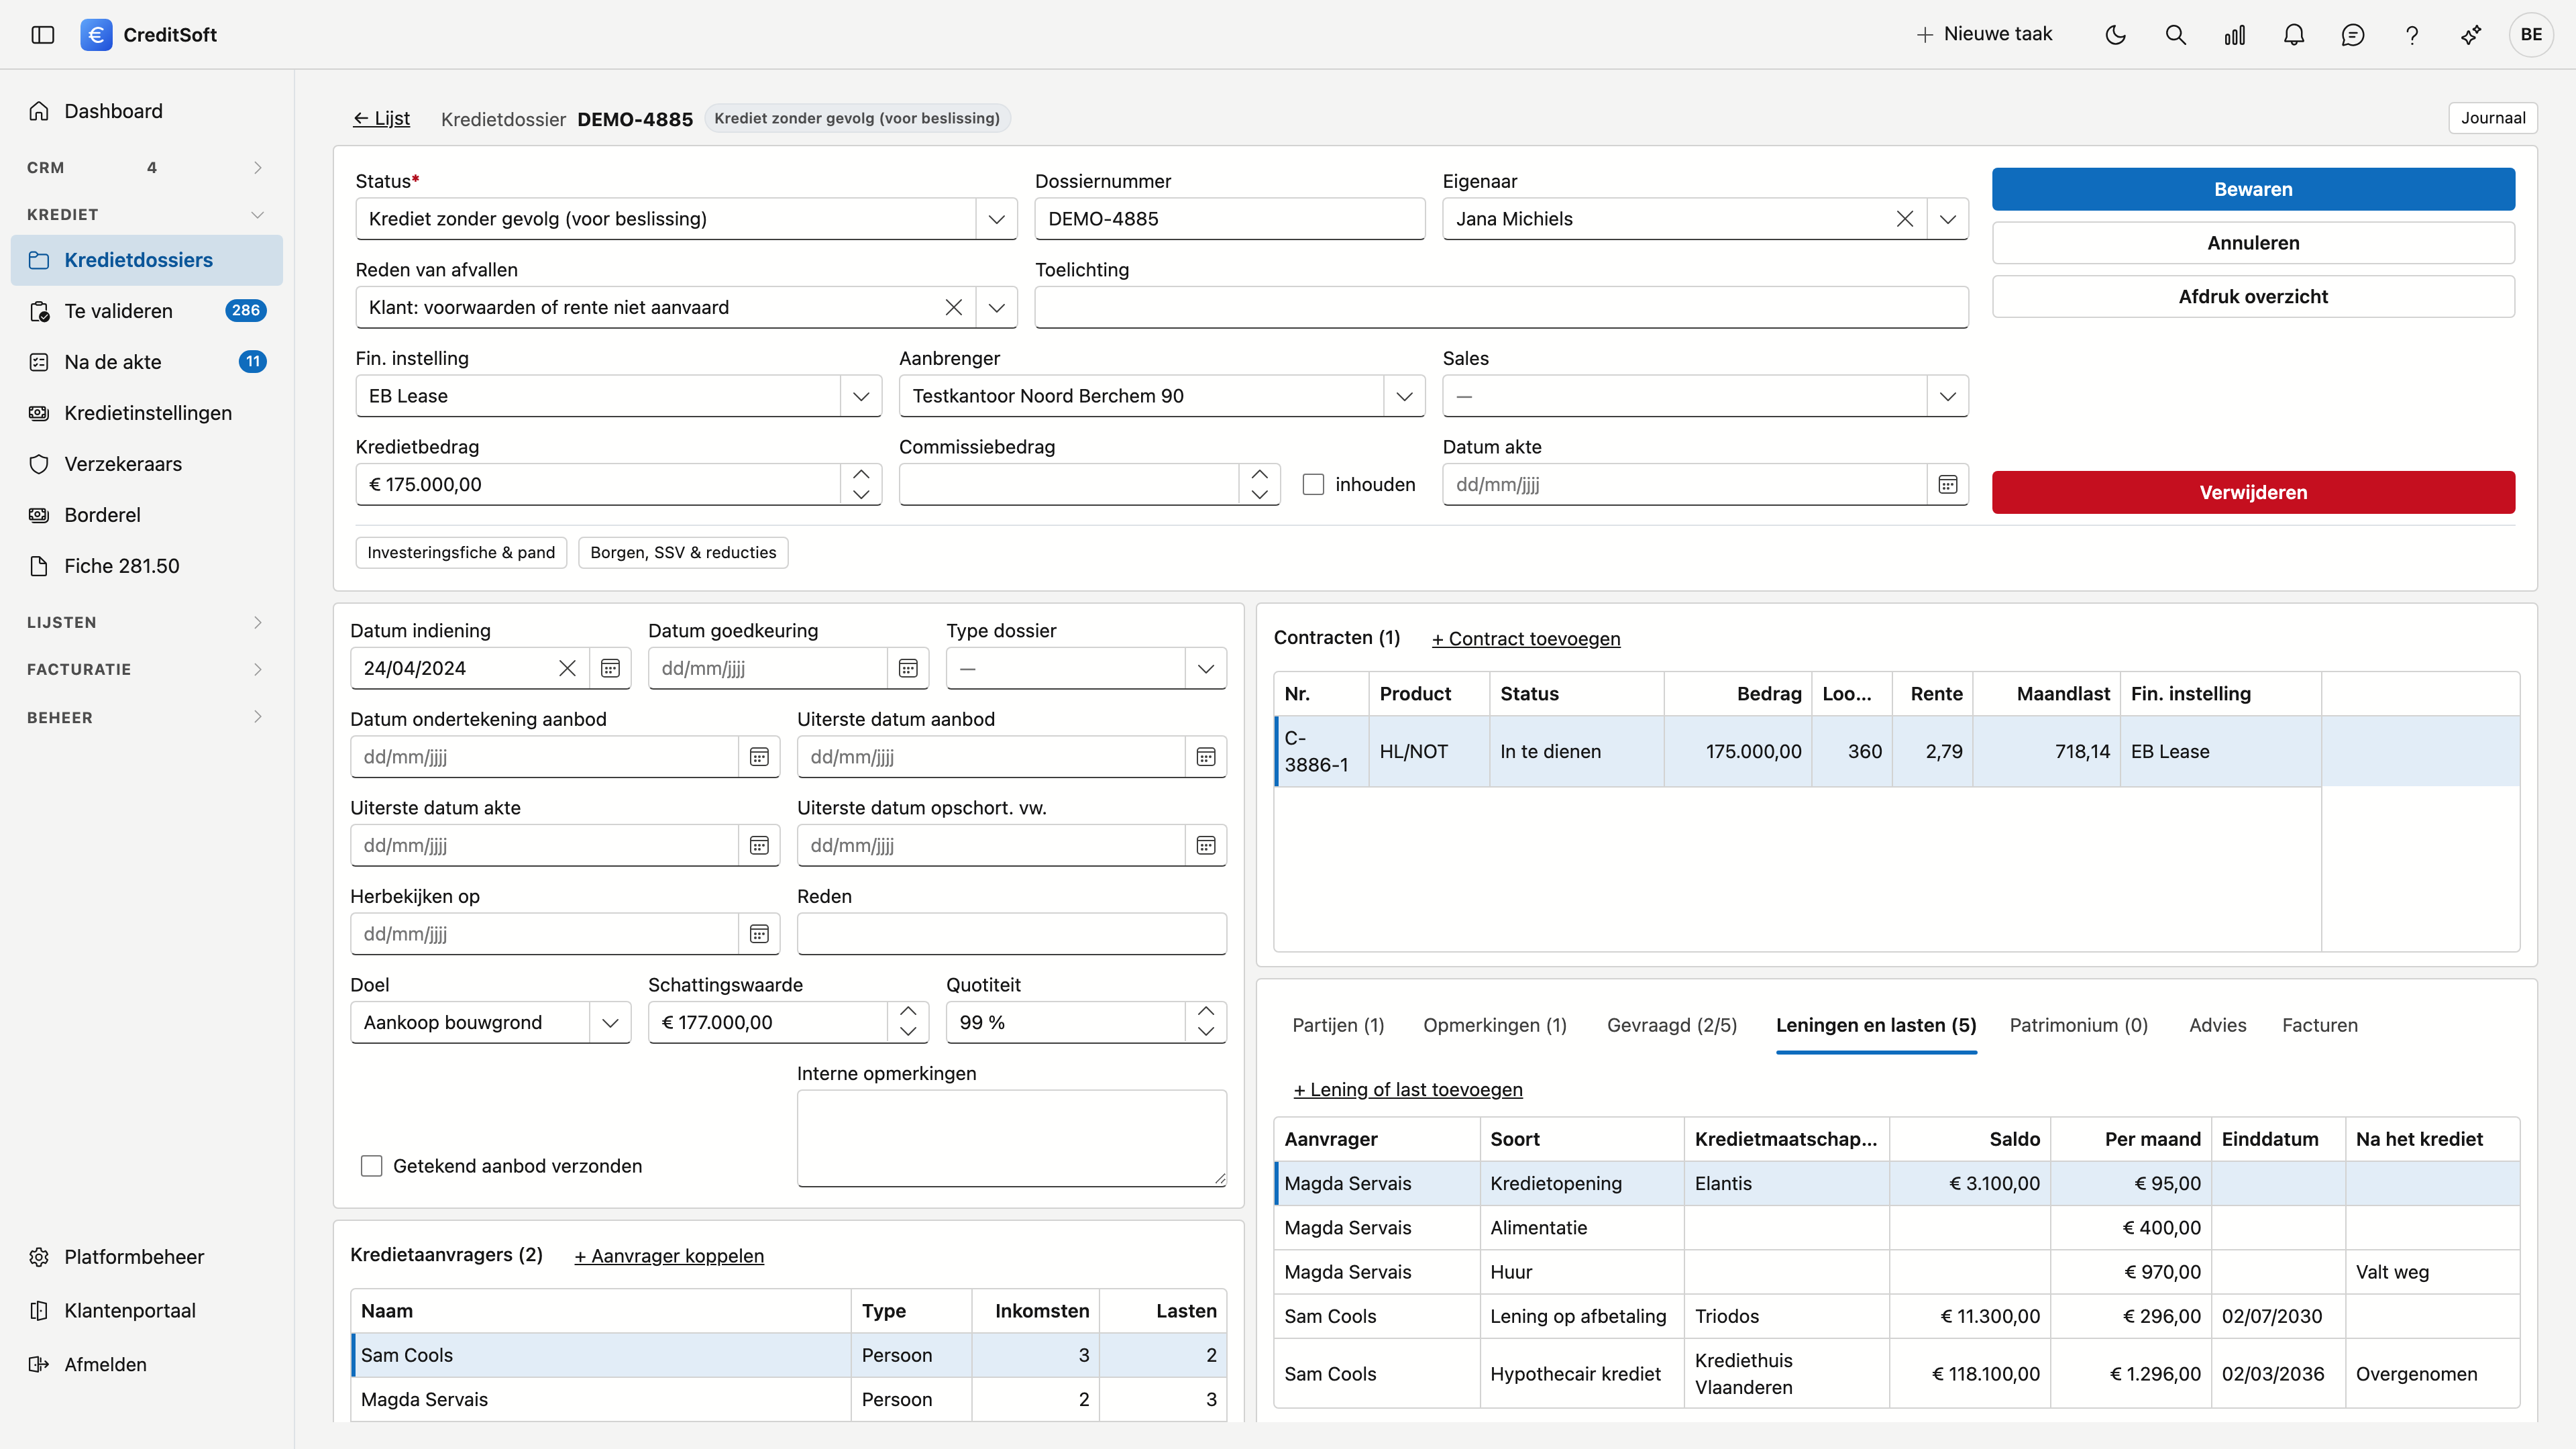Open the BE user avatar
Screen dimensions: 2576x1449
click(2531, 35)
